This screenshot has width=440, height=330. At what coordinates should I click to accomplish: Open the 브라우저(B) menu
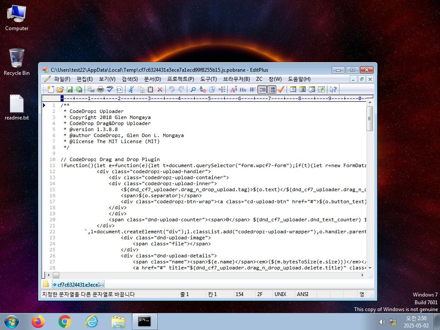tap(236, 79)
